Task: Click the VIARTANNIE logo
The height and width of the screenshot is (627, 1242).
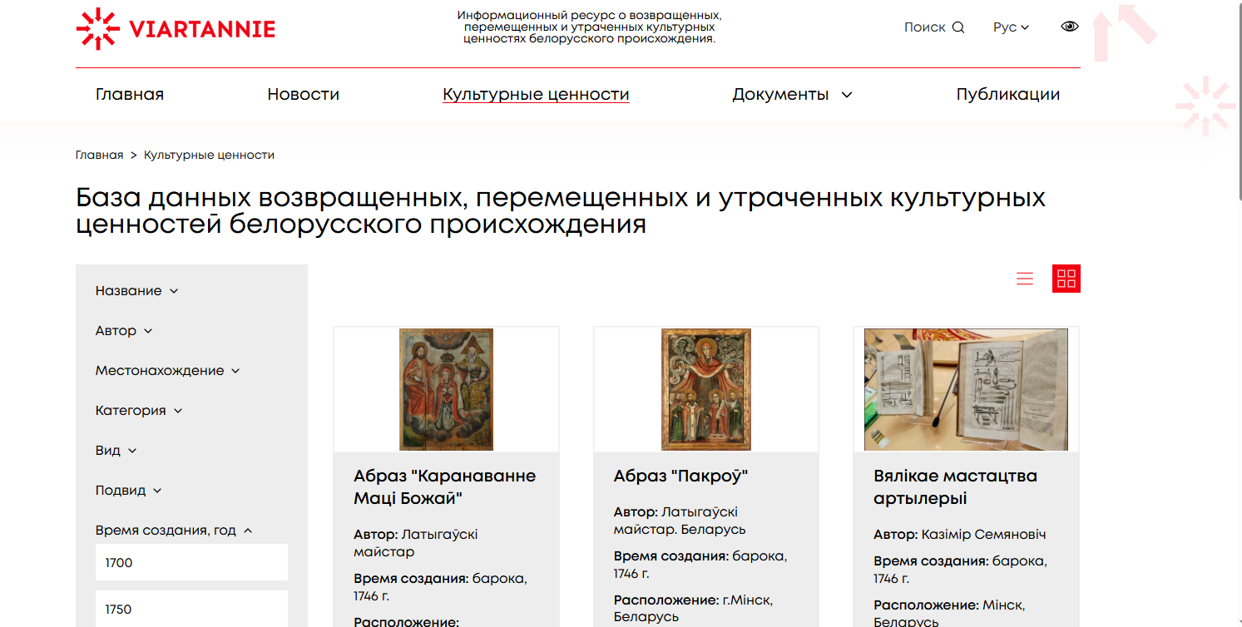Action: [x=176, y=29]
